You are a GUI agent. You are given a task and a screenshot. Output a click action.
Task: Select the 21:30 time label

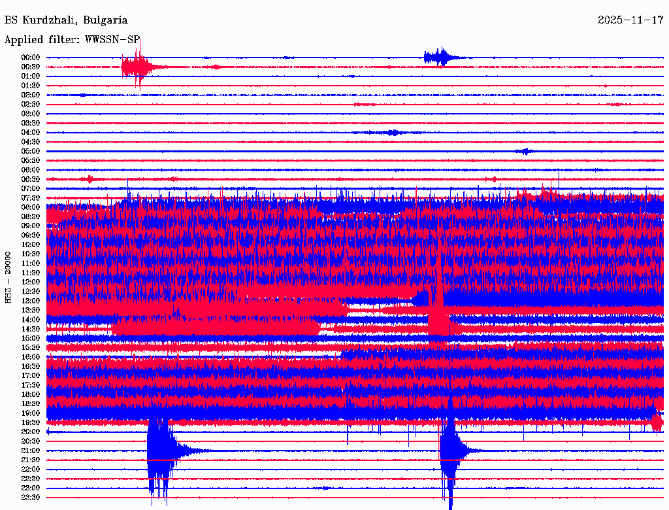(x=31, y=460)
